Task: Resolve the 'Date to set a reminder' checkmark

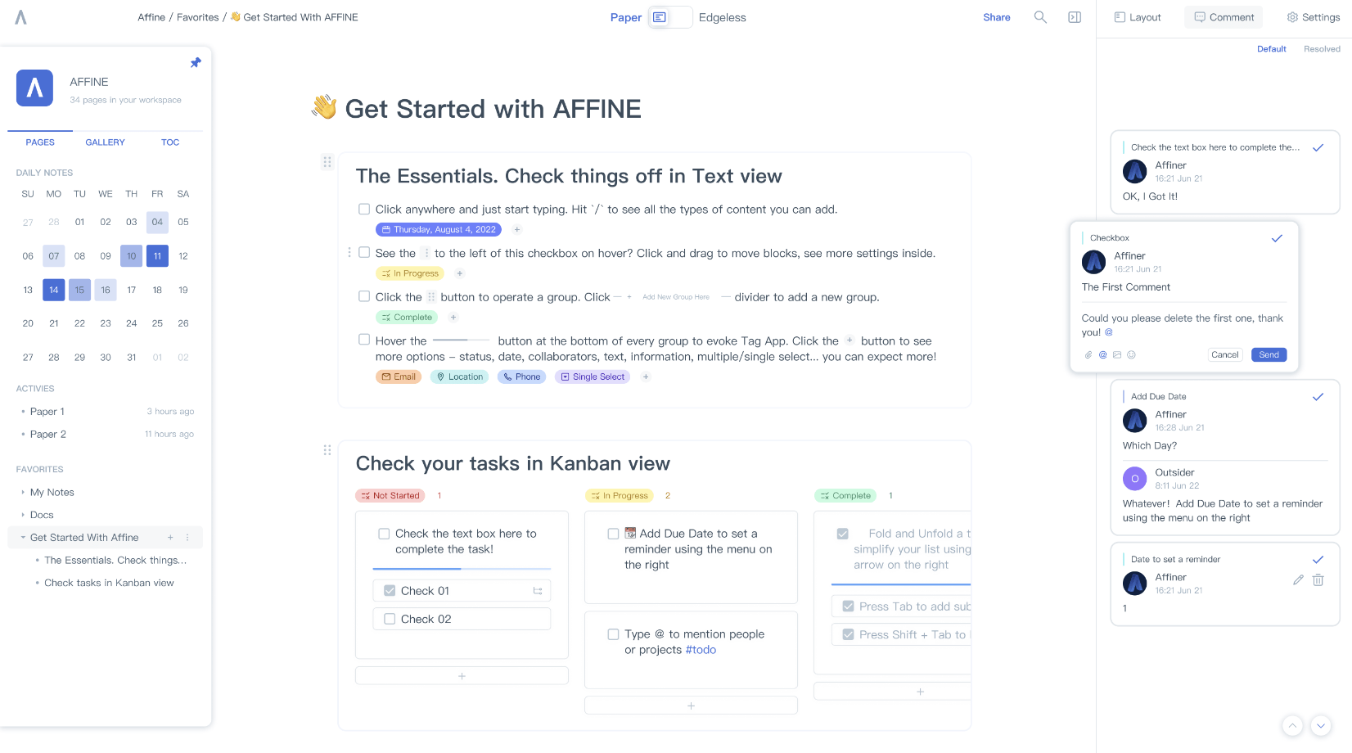Action: pyautogui.click(x=1318, y=560)
